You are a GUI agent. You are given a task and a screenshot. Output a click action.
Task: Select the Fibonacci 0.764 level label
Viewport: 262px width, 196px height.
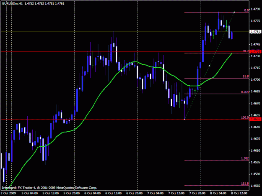point(245,92)
